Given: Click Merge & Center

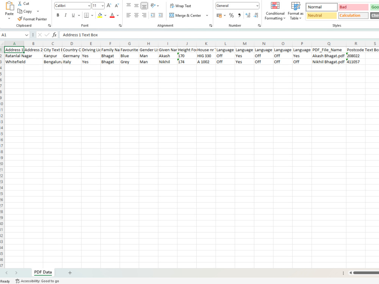Looking at the screenshot, I should coord(185,16).
